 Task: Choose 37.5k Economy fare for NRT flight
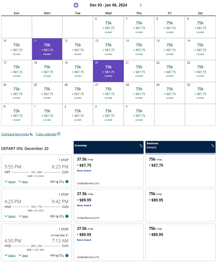tap(108, 171)
